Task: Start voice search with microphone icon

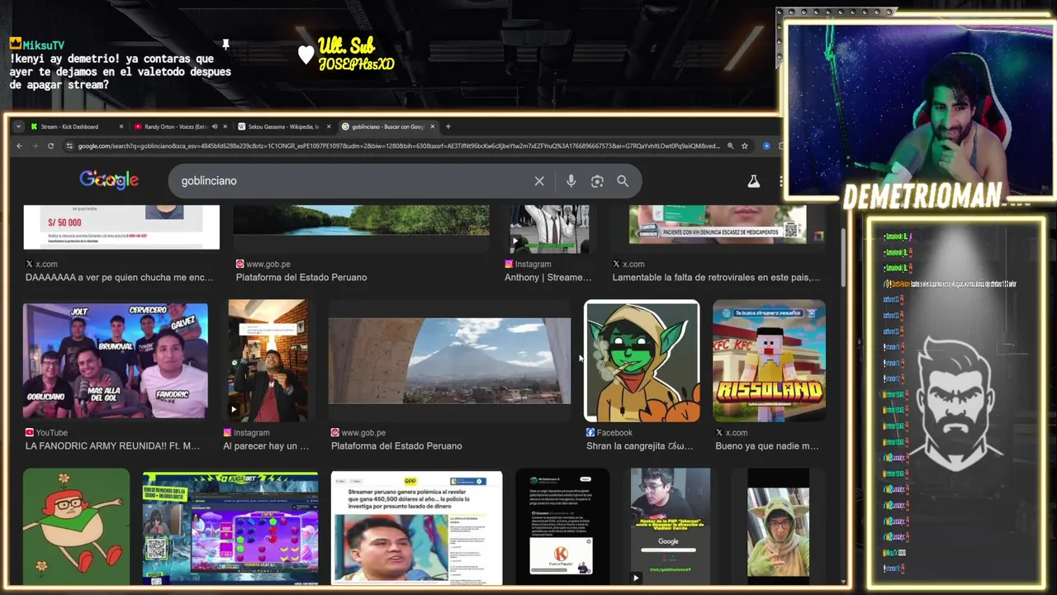Action: pyautogui.click(x=571, y=181)
